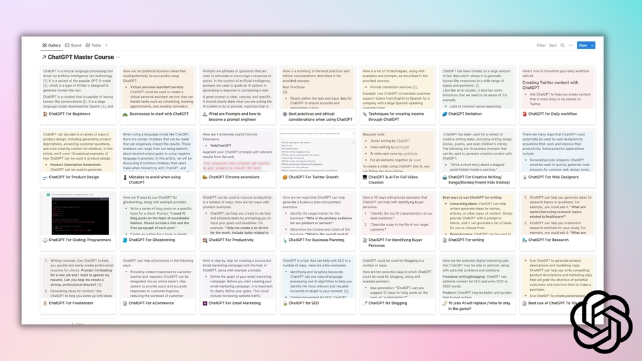
Task: Click icon of Full Video Creation card
Action: pos(364,178)
